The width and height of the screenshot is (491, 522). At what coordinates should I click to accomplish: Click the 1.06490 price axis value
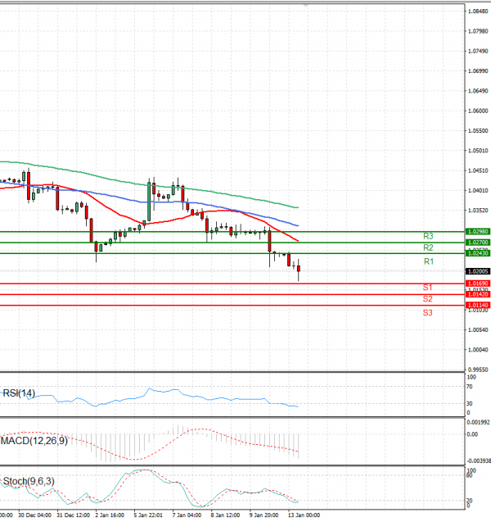tap(478, 91)
